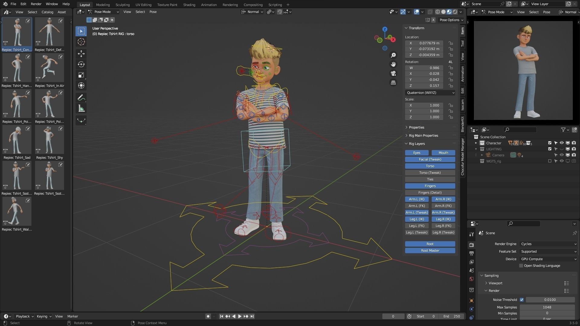Image resolution: width=580 pixels, height=326 pixels.
Task: Open the Render menu
Action: [36, 4]
